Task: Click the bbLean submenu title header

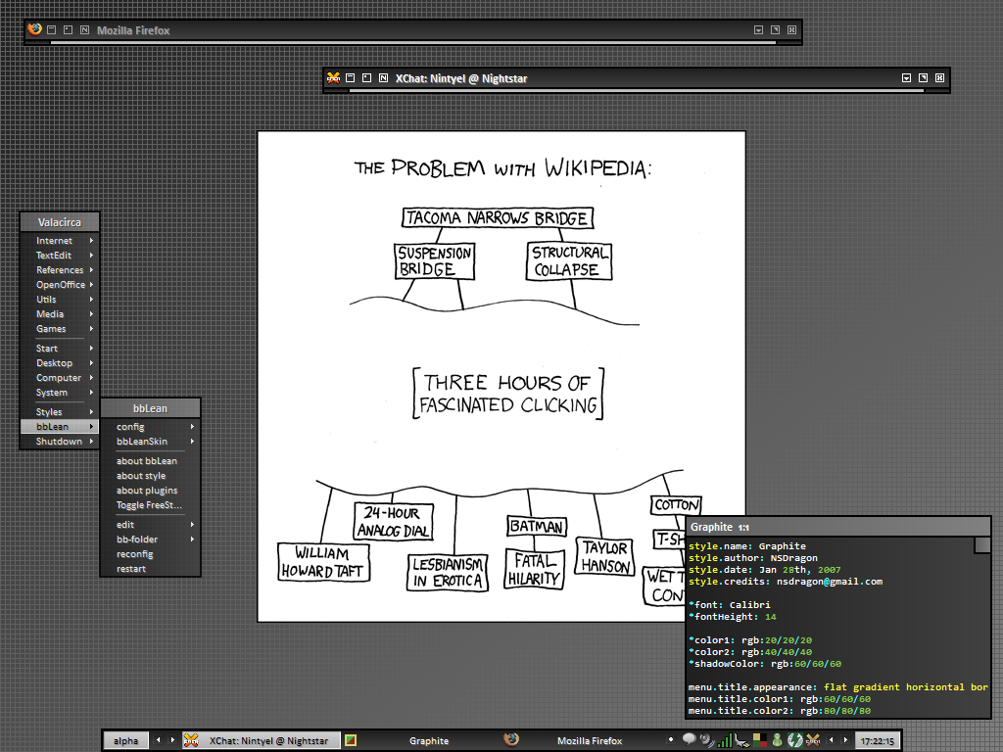Action: pos(150,408)
